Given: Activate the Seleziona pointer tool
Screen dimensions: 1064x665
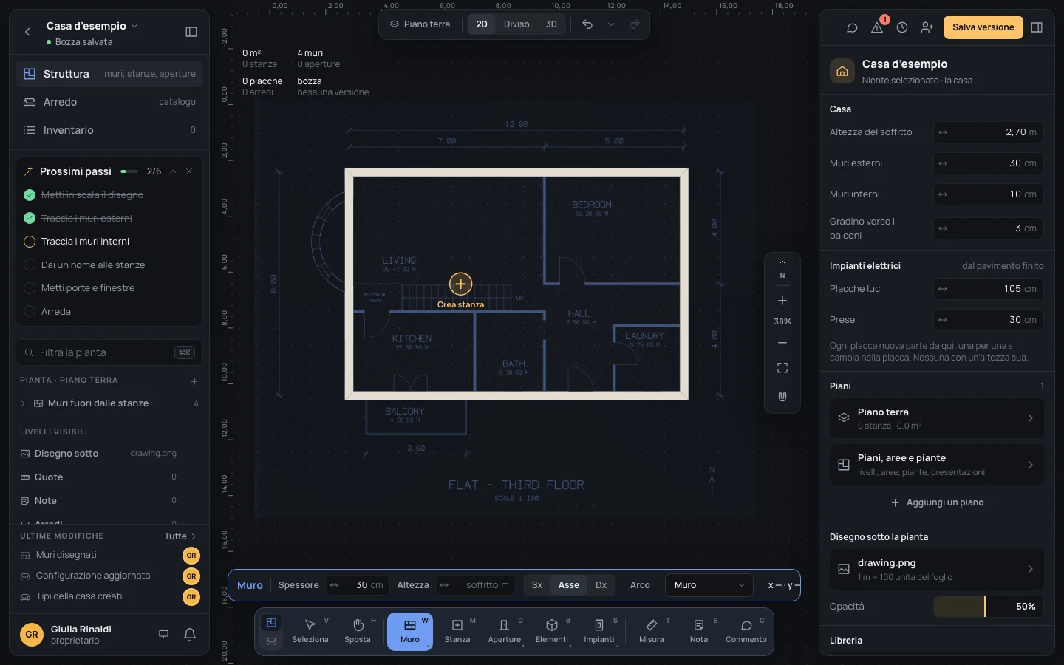Looking at the screenshot, I should 310,632.
